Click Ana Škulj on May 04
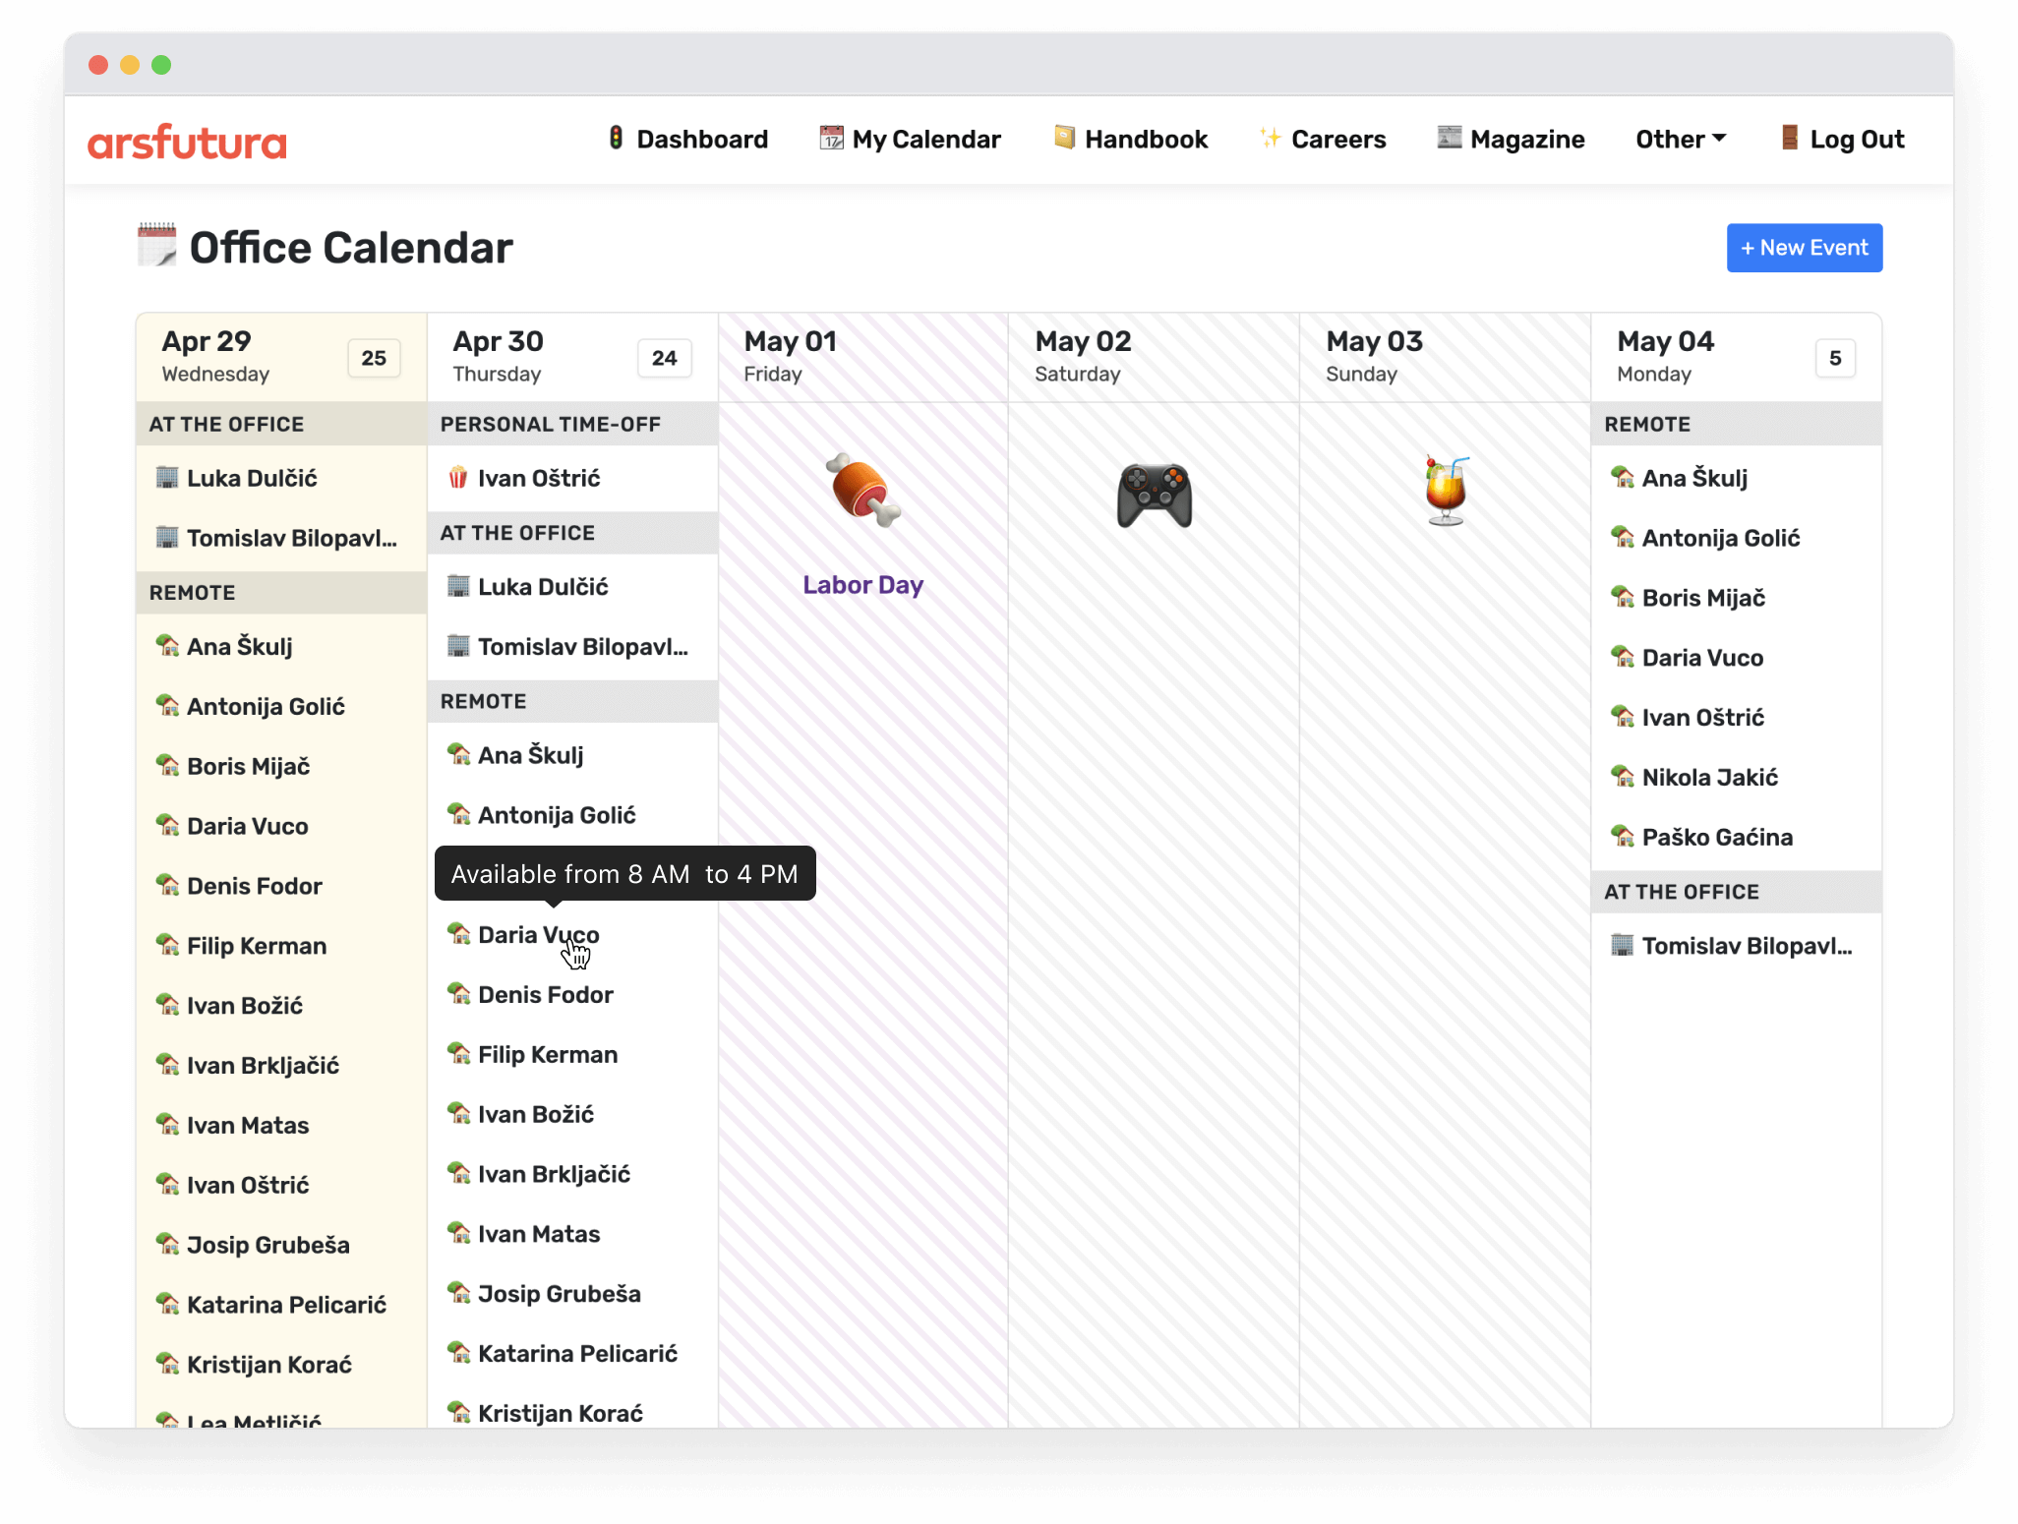 [x=1694, y=478]
